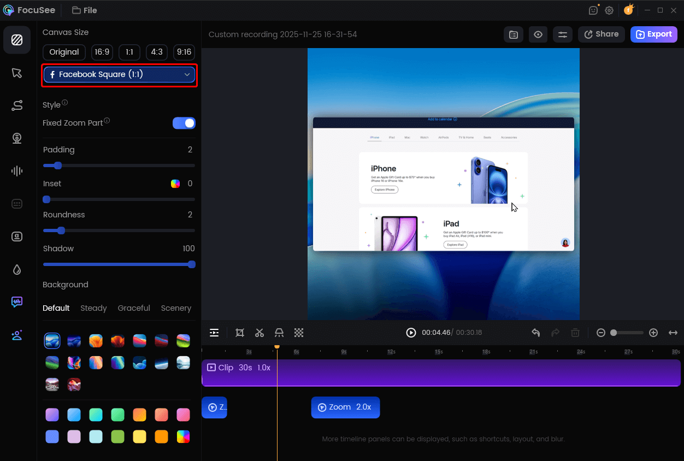
Task: Select the blur tool in the left sidebar
Action: click(x=17, y=269)
